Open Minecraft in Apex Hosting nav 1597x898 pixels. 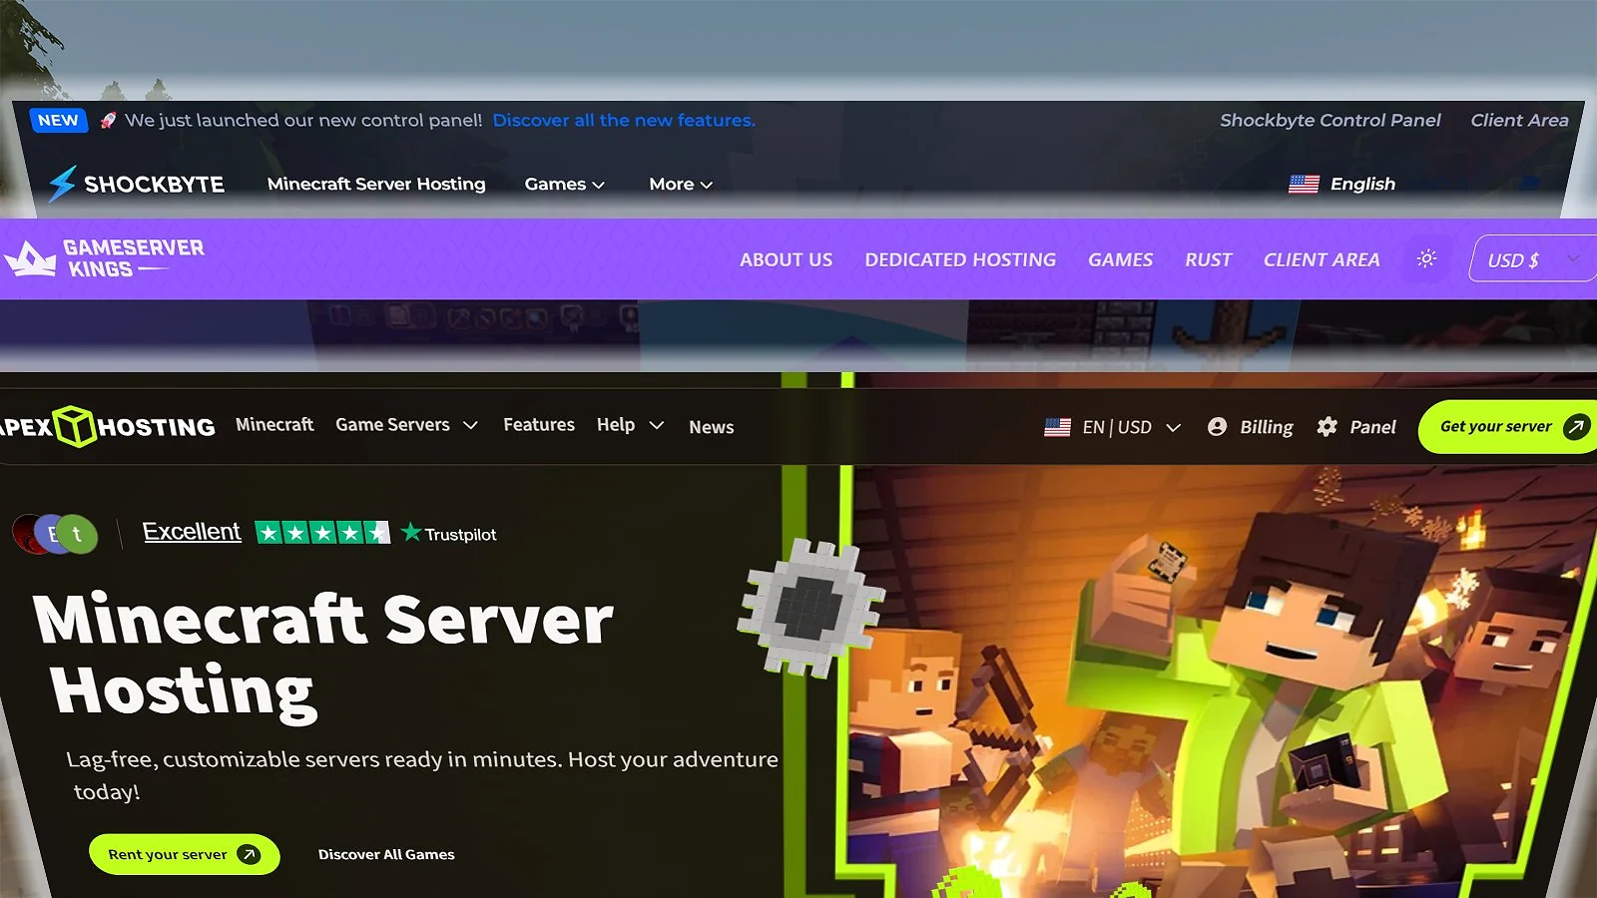click(x=274, y=424)
